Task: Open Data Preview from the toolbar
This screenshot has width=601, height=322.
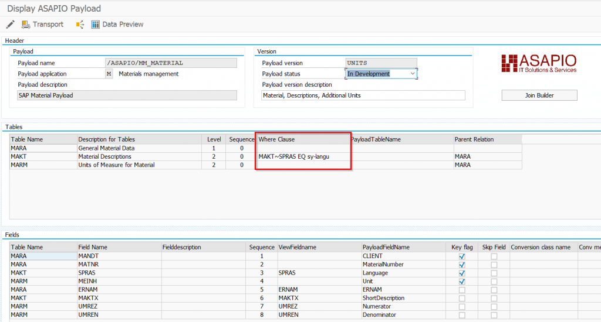Action: click(x=117, y=25)
